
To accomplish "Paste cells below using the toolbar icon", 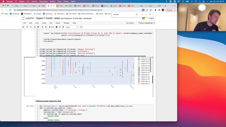I will click(x=38, y=27).
